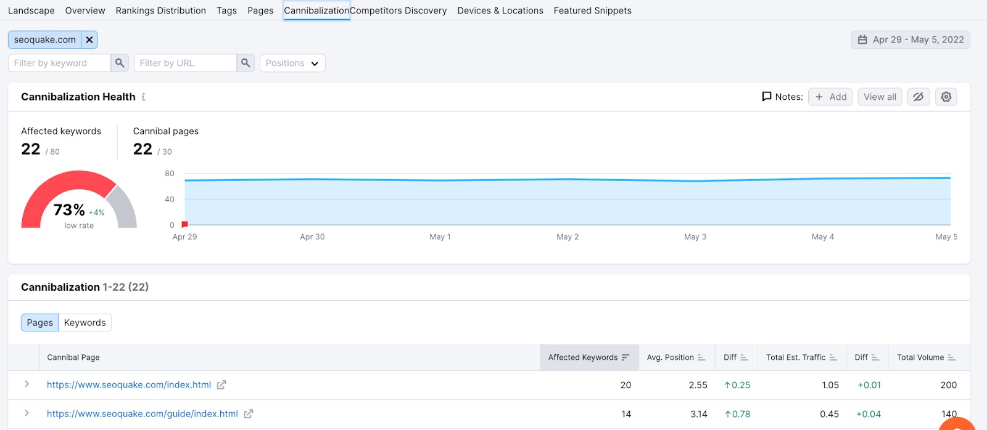Click the keyword filter search magnifier icon

tap(120, 63)
